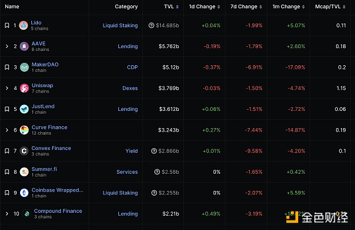Click the Curve Finance rainbow logo
This screenshot has height=230, width=355.
click(24, 130)
